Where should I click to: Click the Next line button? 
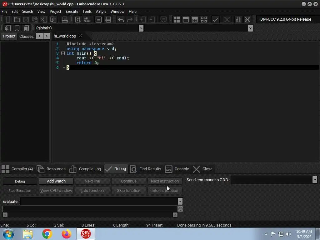pyautogui.click(x=92, y=181)
